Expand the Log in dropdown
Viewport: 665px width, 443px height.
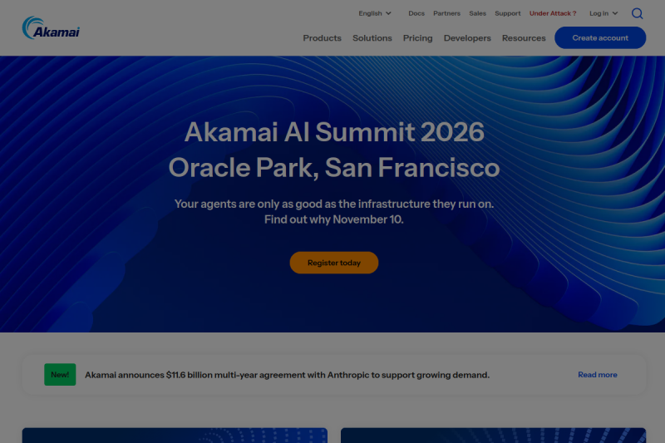tap(603, 13)
